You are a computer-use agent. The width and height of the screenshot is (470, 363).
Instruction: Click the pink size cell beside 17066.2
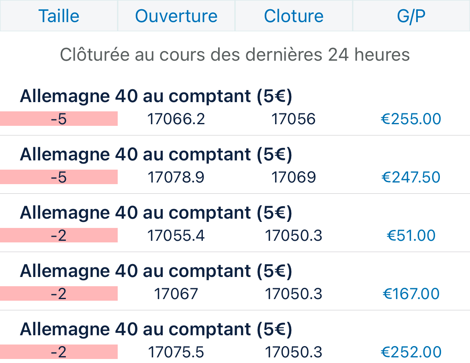[x=59, y=119]
